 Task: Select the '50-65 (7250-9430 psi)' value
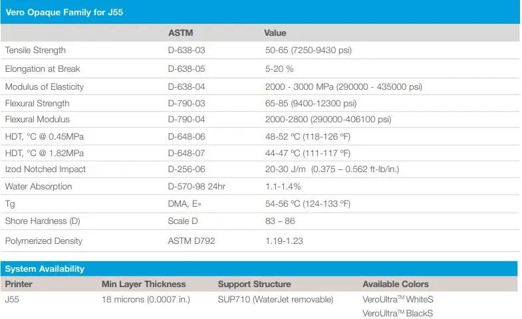(309, 51)
